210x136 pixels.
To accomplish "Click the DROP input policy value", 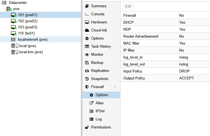I will coord(185,71).
